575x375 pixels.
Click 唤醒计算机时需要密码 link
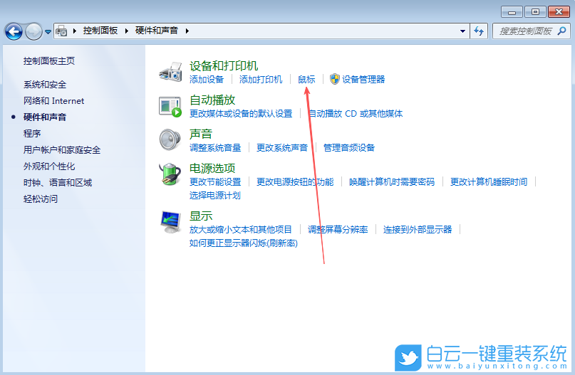tap(392, 181)
